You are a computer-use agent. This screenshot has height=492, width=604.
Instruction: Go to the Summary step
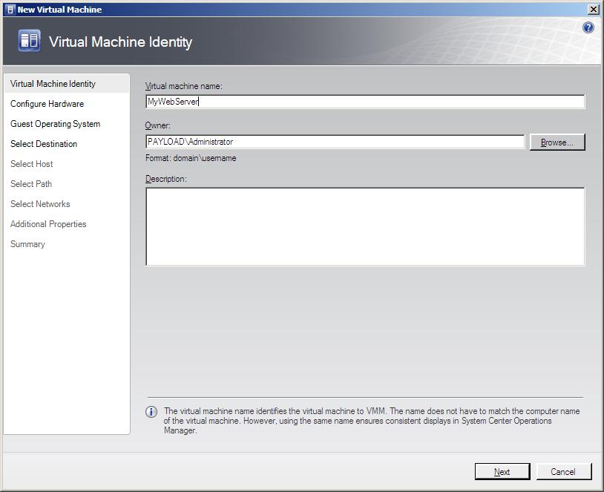27,244
